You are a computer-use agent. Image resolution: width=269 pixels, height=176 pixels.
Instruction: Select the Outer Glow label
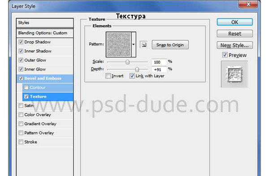[35, 60]
